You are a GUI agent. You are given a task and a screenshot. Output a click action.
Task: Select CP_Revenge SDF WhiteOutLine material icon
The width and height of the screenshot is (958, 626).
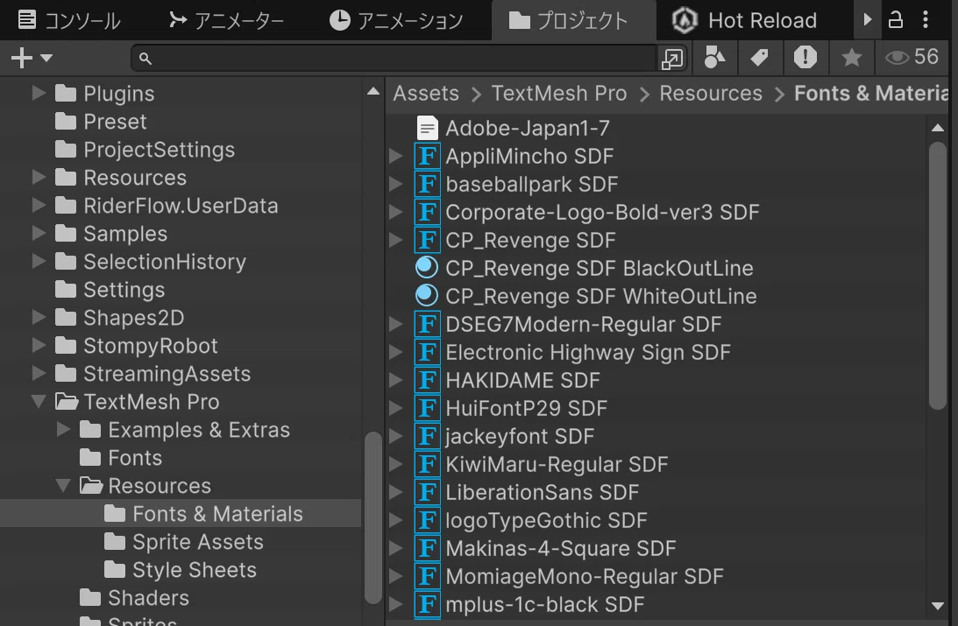427,296
